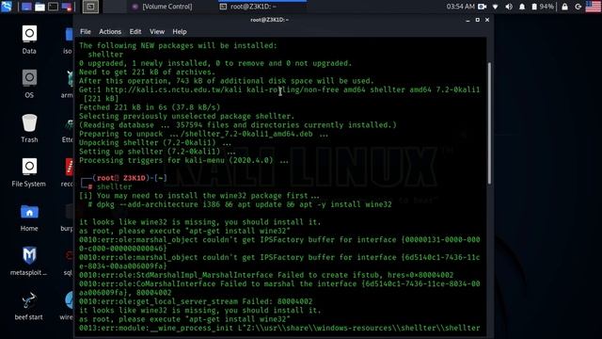Select the File System desktop icon
The image size is (602, 339).
click(x=29, y=172)
